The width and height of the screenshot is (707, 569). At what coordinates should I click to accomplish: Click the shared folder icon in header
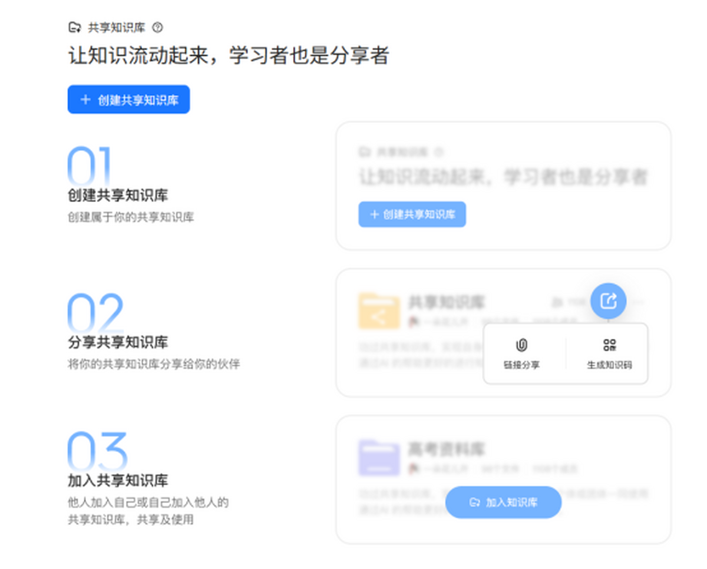75,28
